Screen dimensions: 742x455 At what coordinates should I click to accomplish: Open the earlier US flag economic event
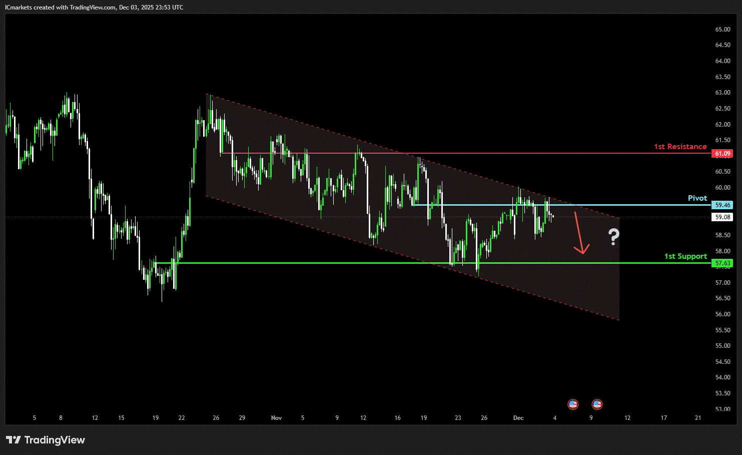[x=573, y=404]
